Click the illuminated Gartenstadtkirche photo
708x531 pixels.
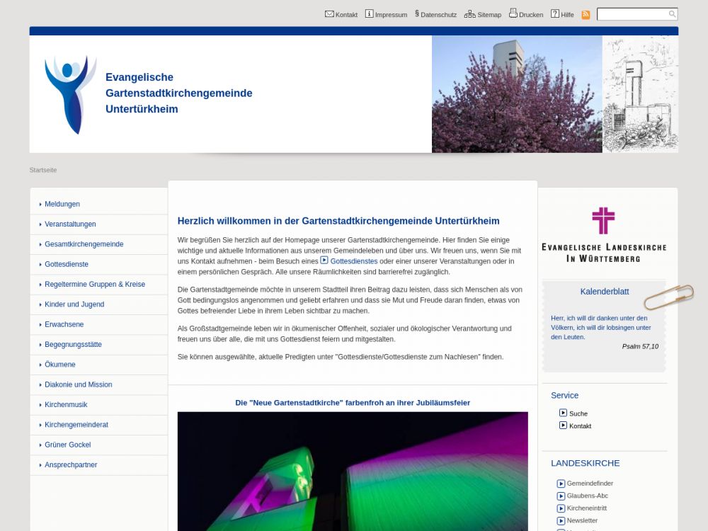point(353,471)
